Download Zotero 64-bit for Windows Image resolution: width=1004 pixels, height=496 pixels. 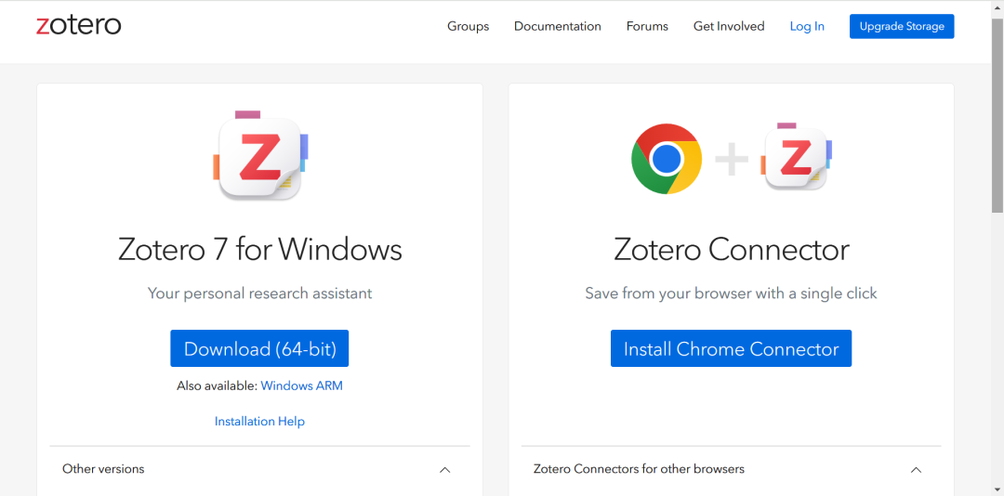pyautogui.click(x=259, y=349)
